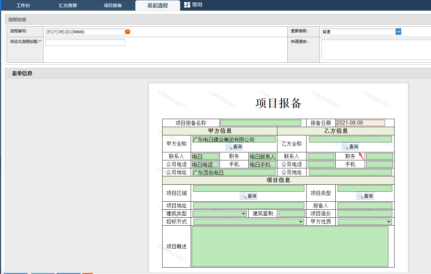Click the 查询 button under 乙方全称
Screen dimensions: 431x274
click(x=350, y=147)
